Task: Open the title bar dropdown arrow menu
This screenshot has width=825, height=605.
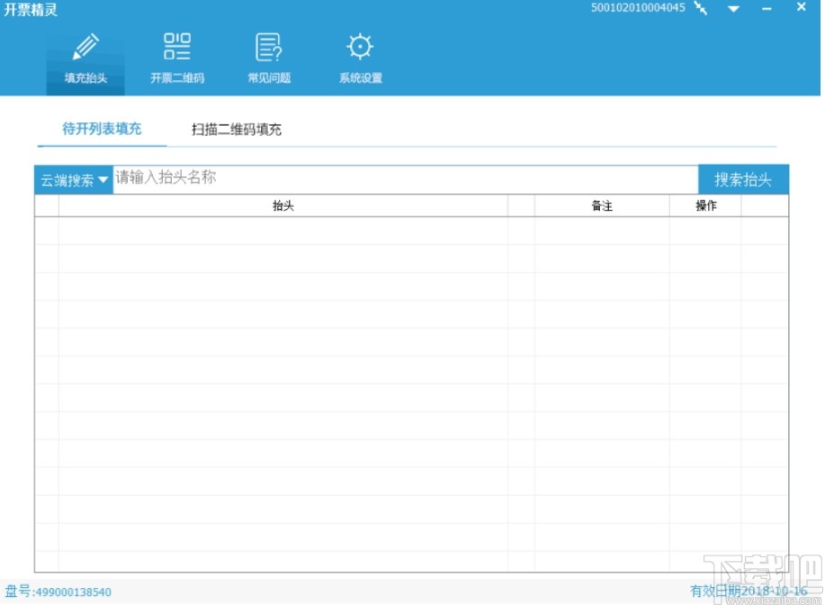Action: (733, 9)
